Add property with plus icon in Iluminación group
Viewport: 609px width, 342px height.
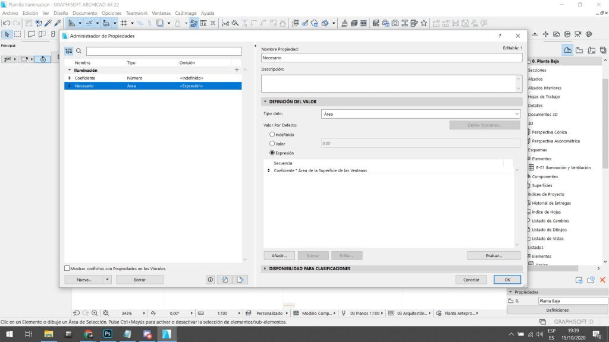237,70
